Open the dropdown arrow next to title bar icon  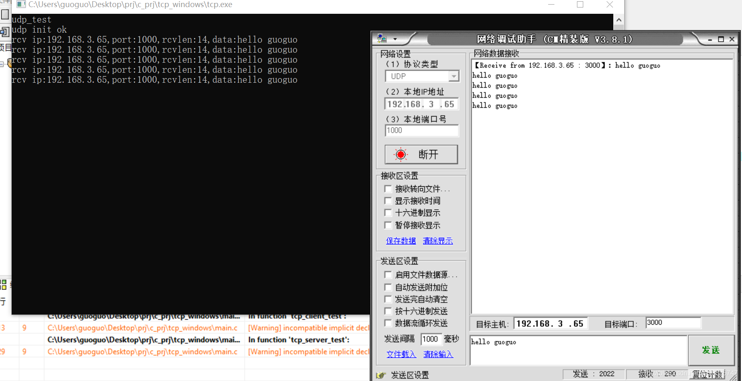click(395, 39)
